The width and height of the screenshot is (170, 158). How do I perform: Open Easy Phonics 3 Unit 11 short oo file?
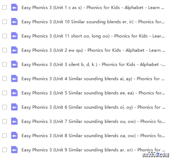[x=93, y=36]
